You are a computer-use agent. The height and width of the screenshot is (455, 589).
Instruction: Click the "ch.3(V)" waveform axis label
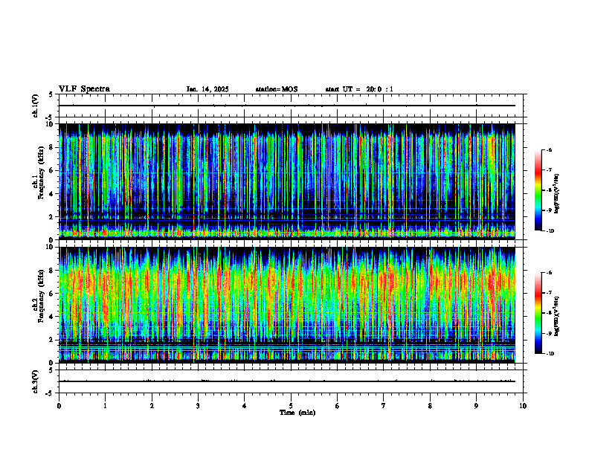pyautogui.click(x=35, y=381)
